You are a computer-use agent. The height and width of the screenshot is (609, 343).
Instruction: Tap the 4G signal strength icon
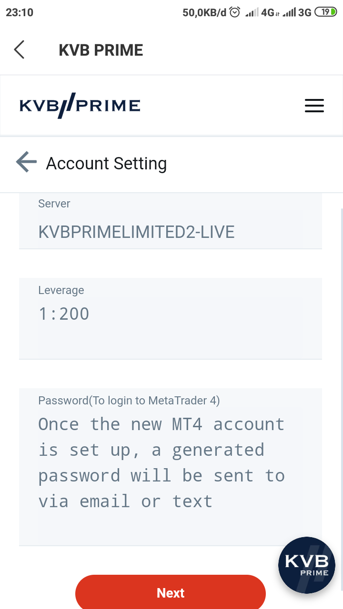pyautogui.click(x=261, y=12)
